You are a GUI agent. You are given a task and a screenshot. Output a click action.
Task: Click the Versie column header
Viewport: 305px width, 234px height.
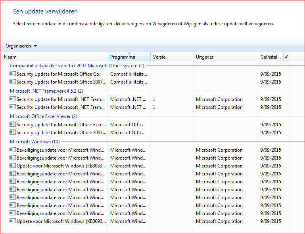[171, 57]
